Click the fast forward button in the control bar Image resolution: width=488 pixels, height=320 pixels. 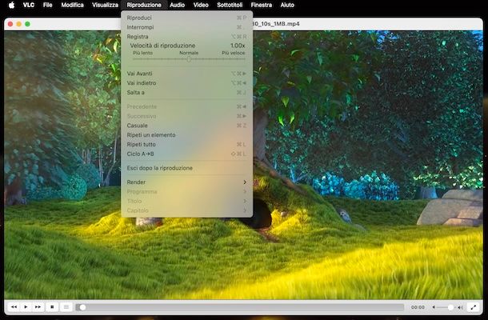pyautogui.click(x=38, y=307)
